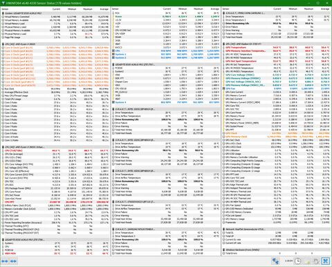Click icon beside Virtual Memory Committed
This screenshot has width=332, height=267.
pos(3,17)
